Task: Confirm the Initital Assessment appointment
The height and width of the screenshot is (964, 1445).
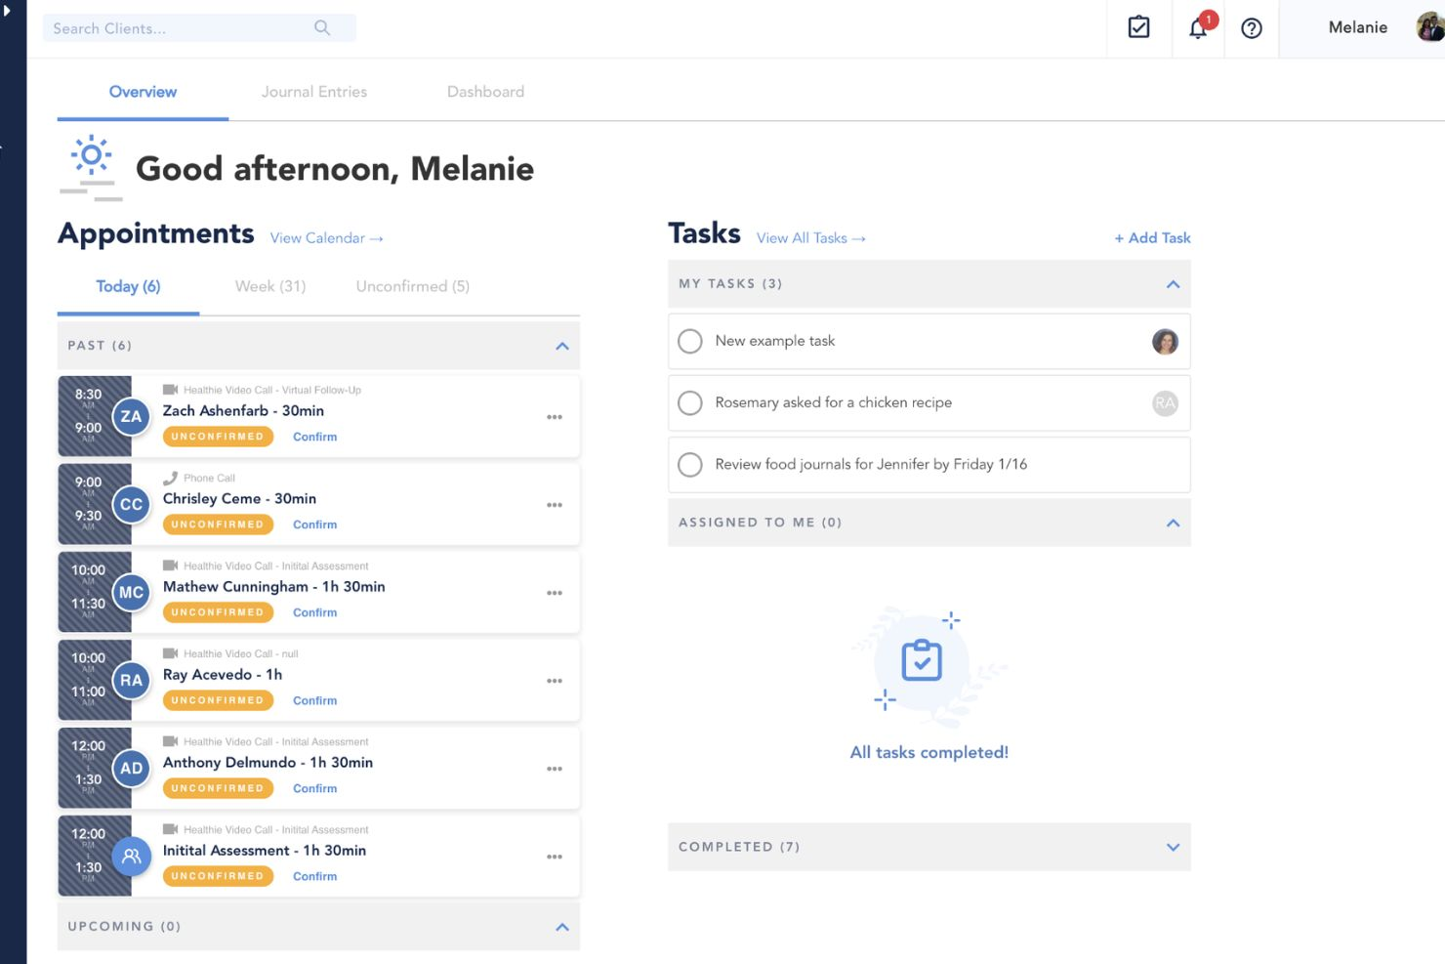Action: click(314, 876)
